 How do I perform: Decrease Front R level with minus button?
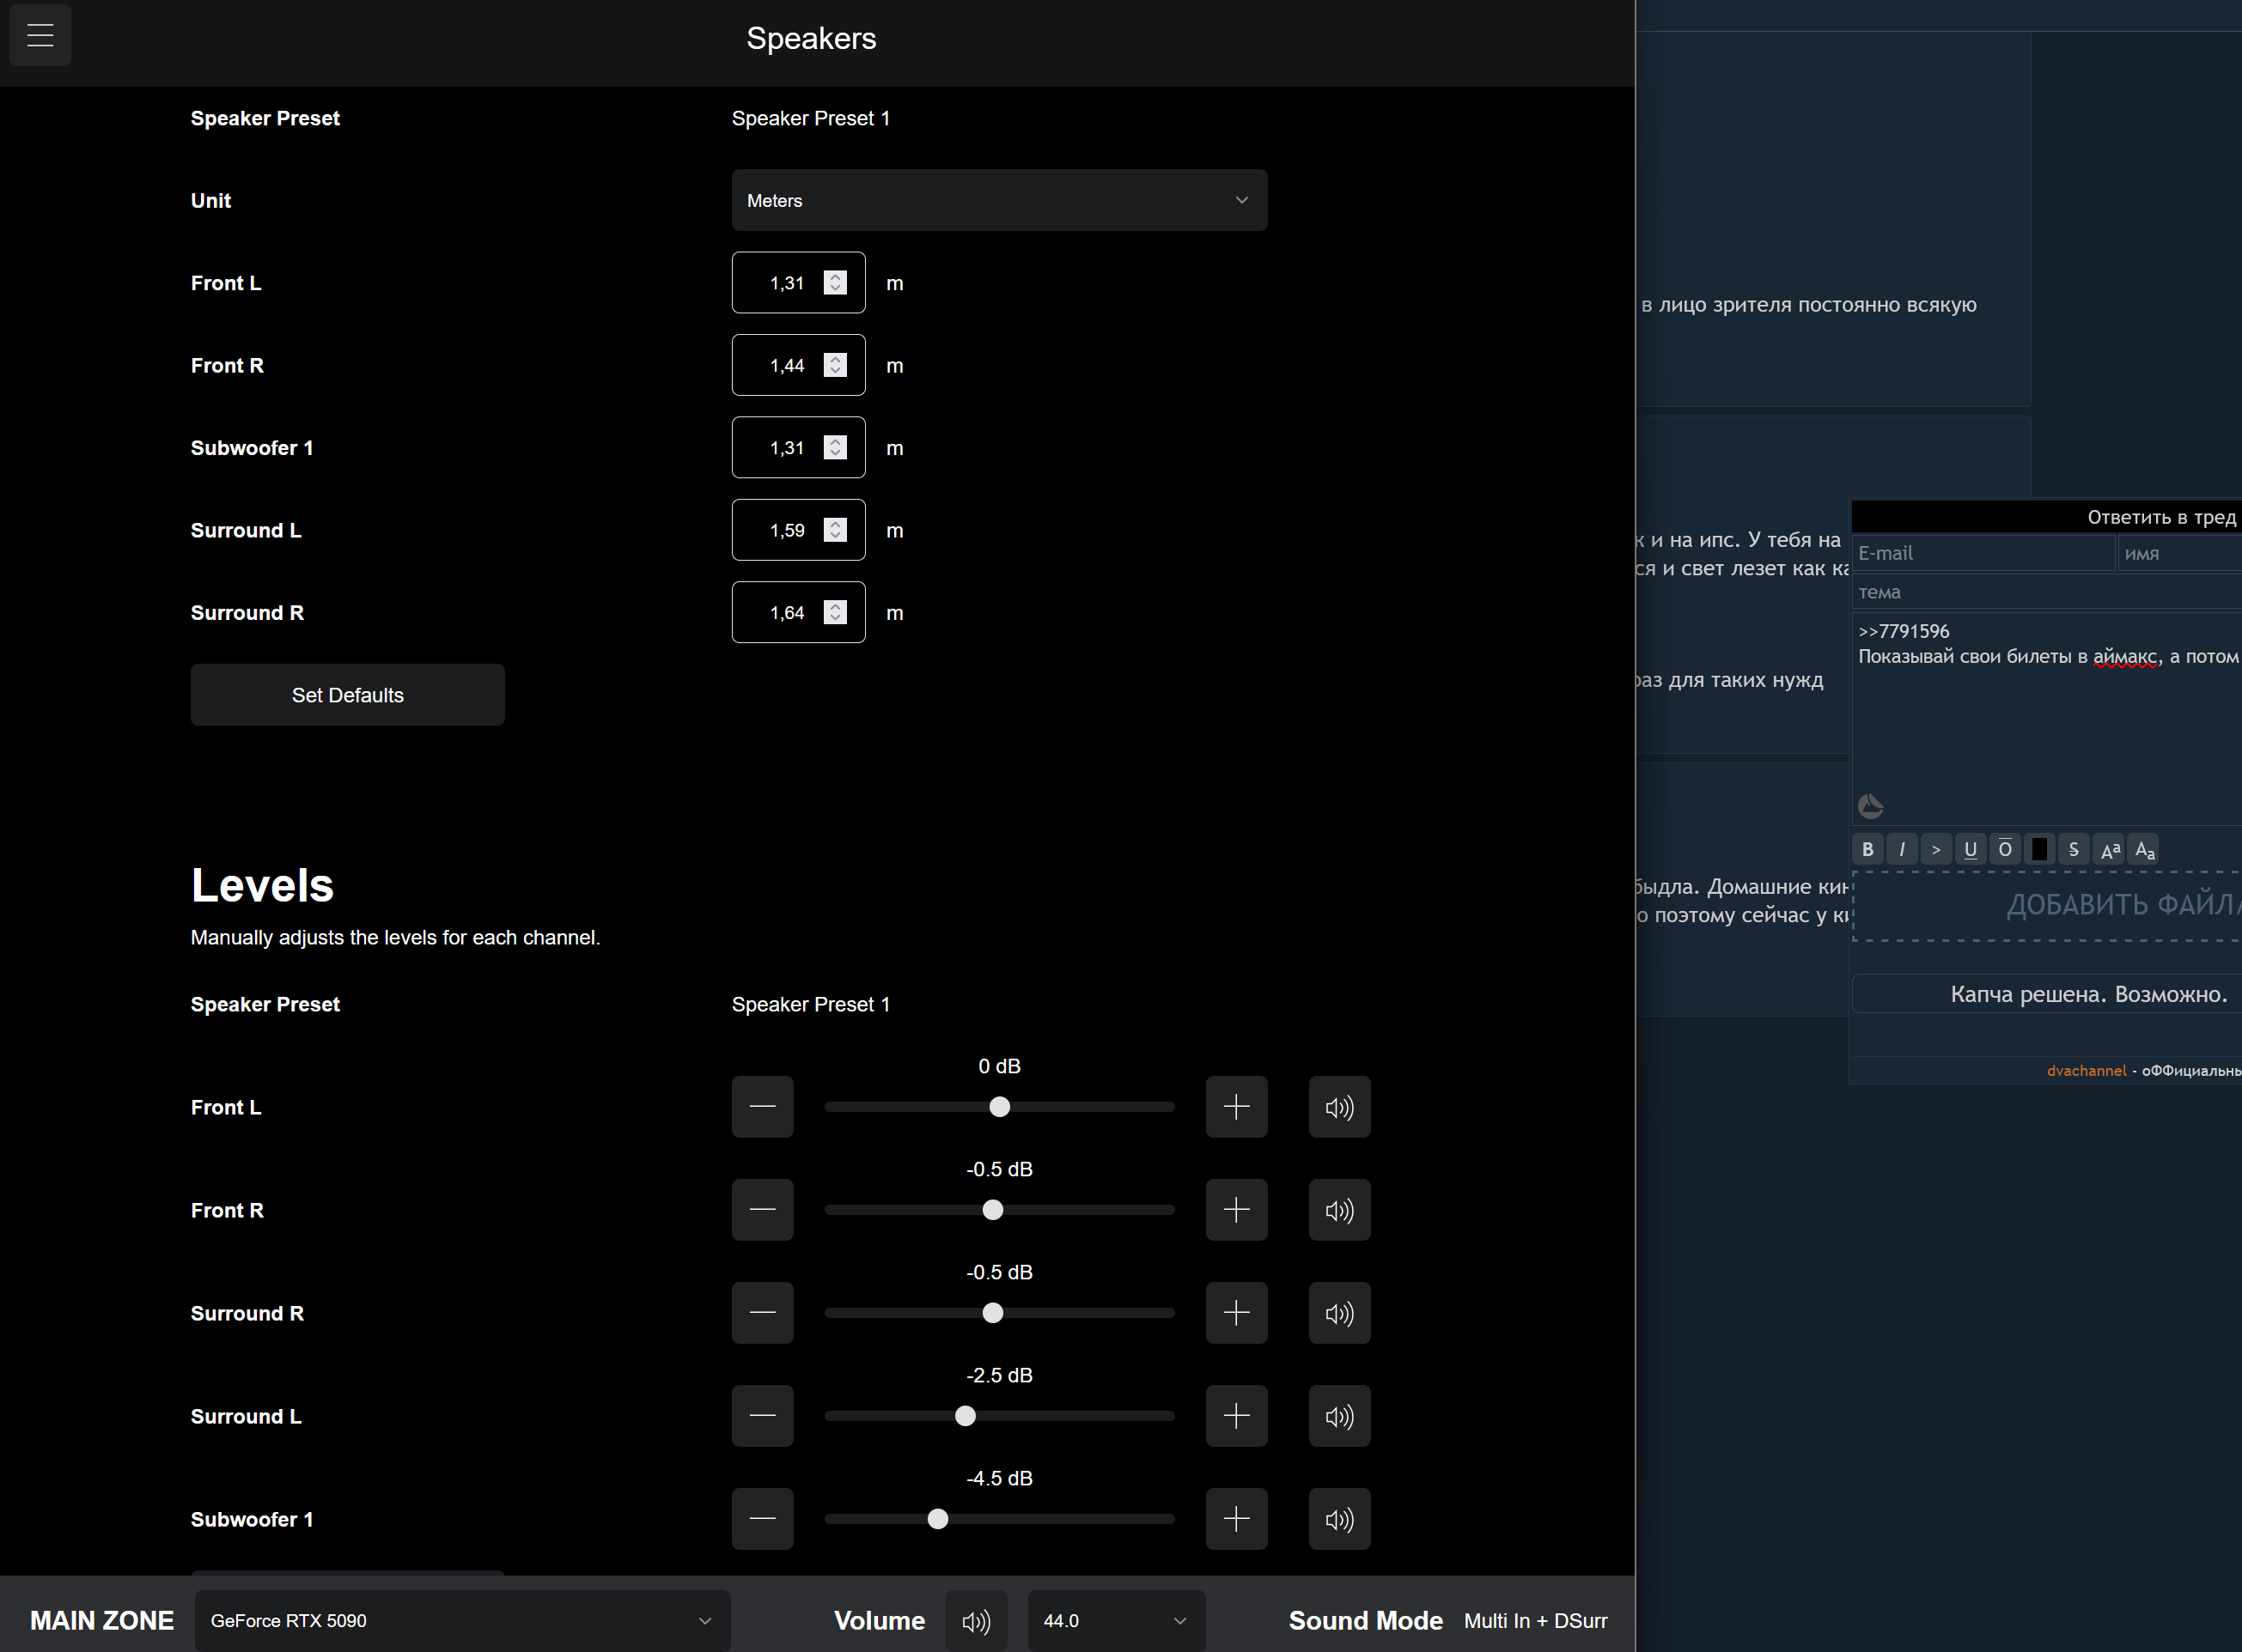pos(762,1209)
